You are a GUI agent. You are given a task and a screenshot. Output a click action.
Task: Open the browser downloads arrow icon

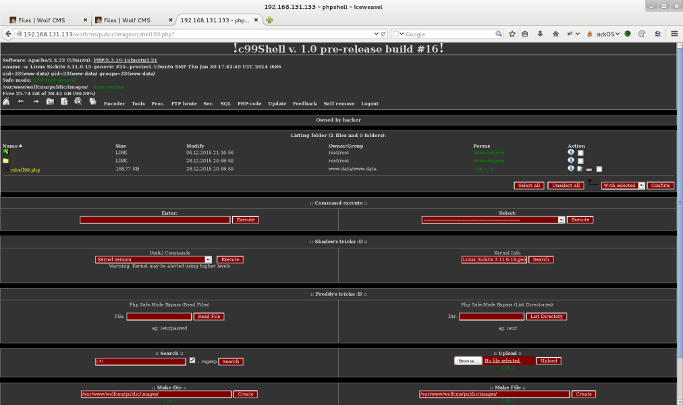540,34
